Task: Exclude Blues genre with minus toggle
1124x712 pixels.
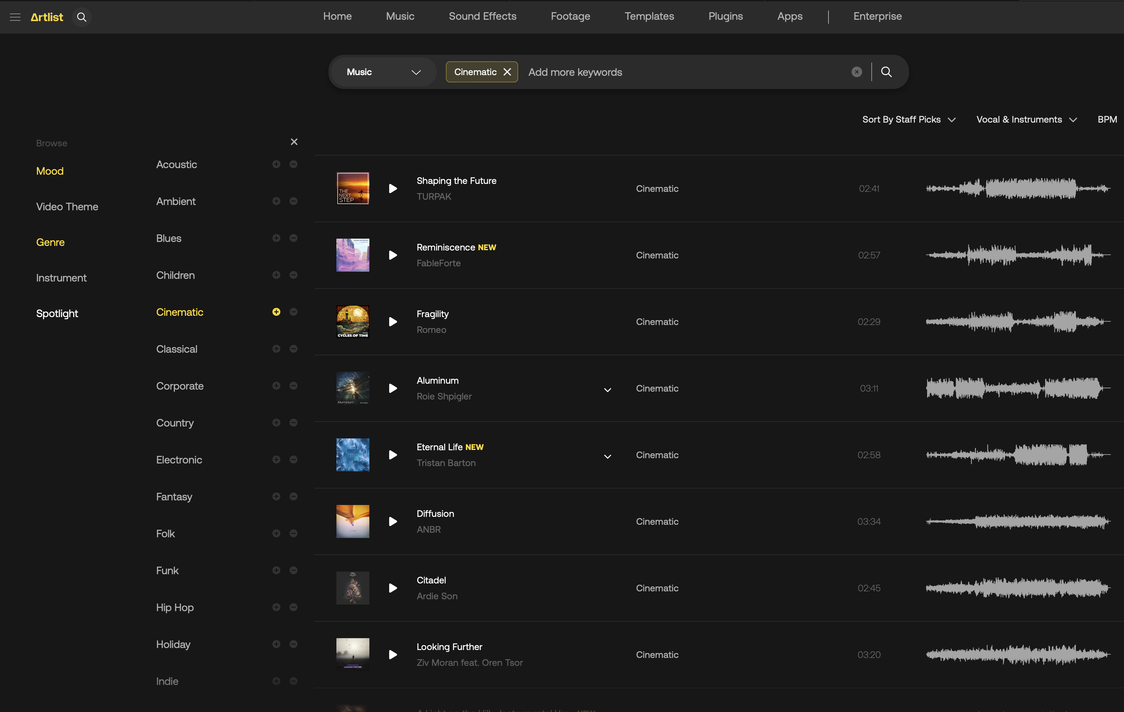Action: pos(294,238)
